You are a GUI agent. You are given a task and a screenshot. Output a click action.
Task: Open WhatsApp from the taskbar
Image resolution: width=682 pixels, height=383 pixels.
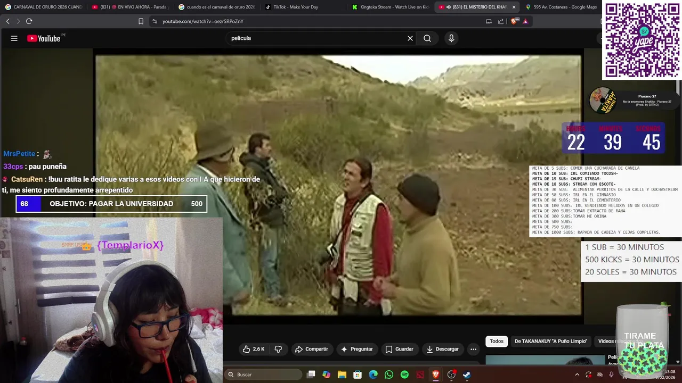pos(389,374)
